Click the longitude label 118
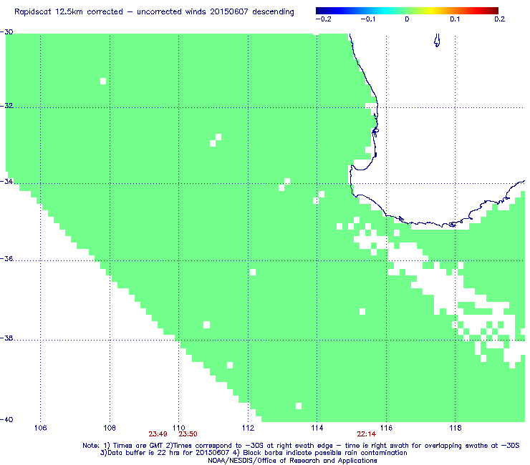Image resolution: width=530 pixels, height=465 pixels. 456,428
